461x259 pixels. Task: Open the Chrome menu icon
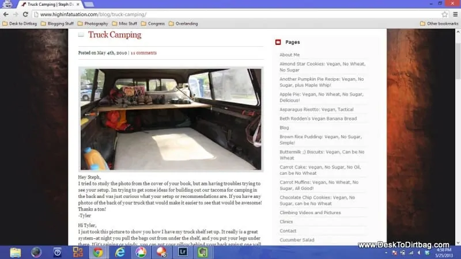click(x=455, y=14)
